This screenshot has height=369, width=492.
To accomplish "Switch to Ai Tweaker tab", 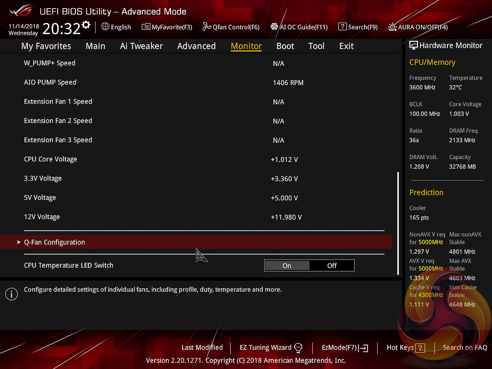I will click(141, 46).
